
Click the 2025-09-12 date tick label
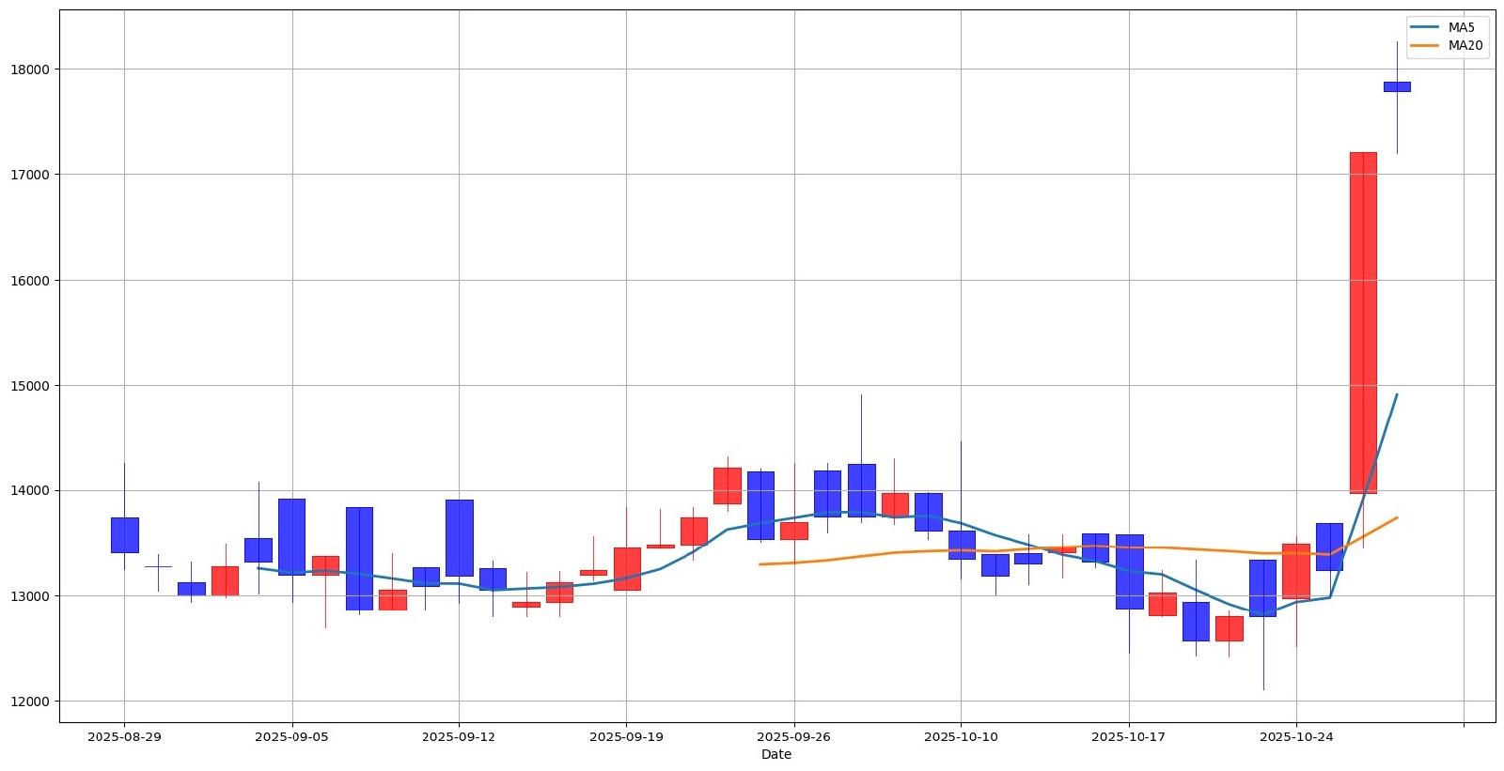(459, 738)
